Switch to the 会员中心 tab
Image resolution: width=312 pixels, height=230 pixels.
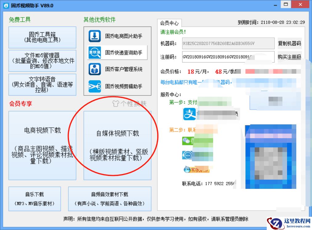coord(169,23)
